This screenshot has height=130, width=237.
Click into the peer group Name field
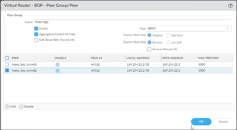[133, 22]
